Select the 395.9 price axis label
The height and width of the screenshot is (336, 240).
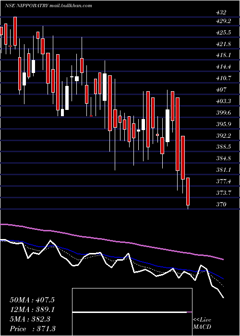pyautogui.click(x=223, y=124)
